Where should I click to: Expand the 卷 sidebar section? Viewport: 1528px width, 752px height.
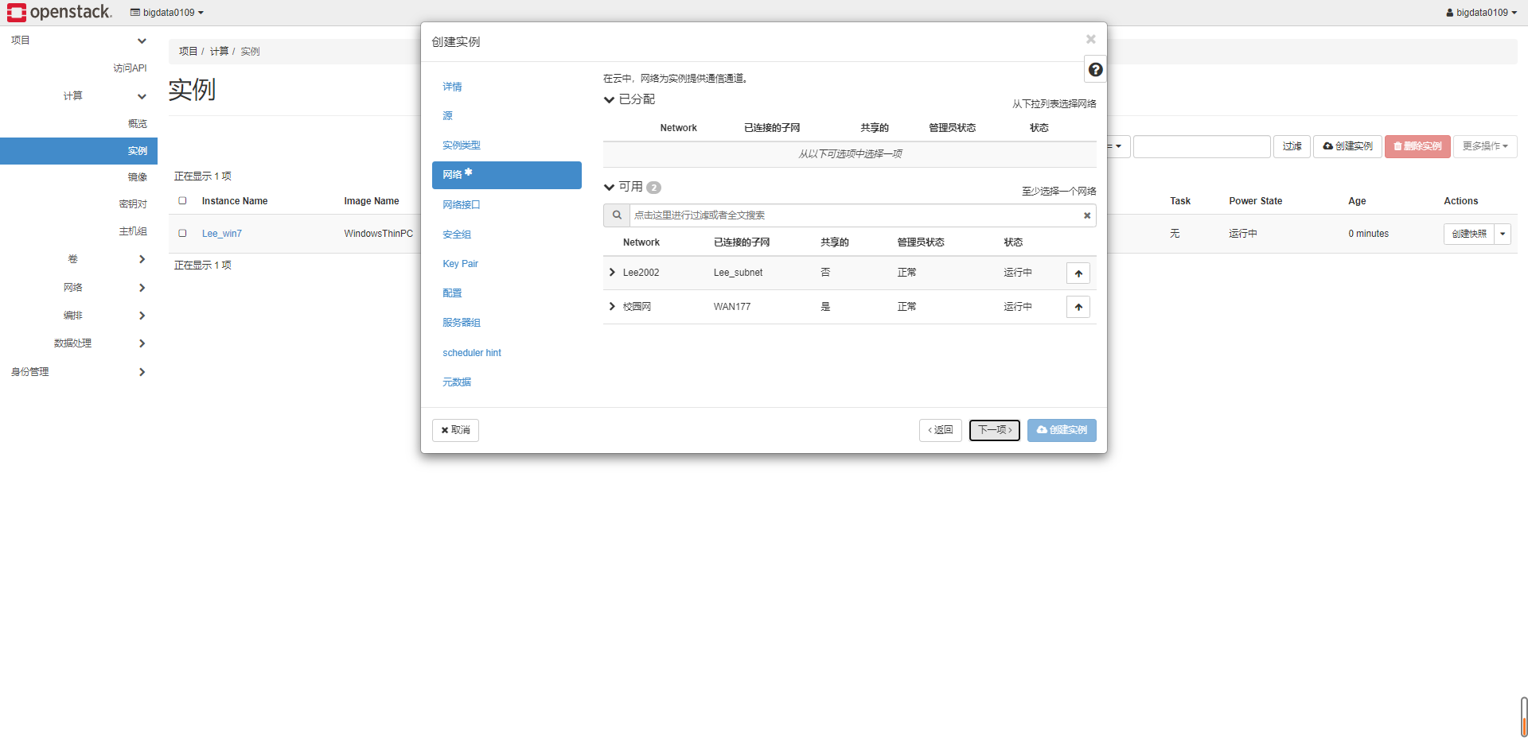click(x=142, y=259)
